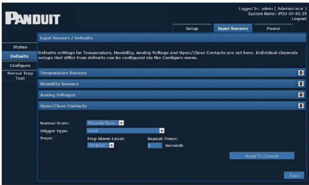
Task: Click the Trap Alarm Level label
Action: (x=106, y=139)
